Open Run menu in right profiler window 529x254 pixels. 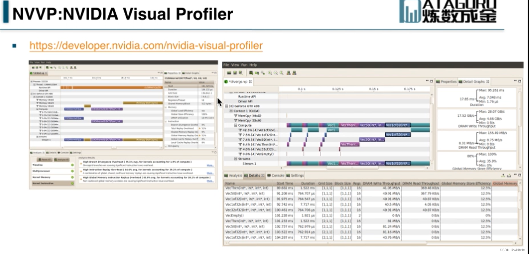[x=244, y=65]
